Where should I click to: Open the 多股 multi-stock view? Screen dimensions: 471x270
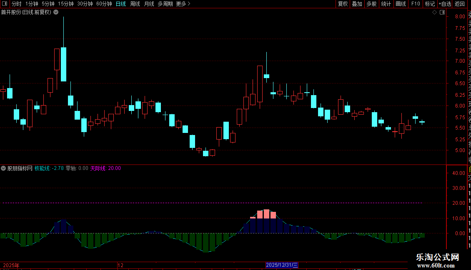pyautogui.click(x=371, y=4)
